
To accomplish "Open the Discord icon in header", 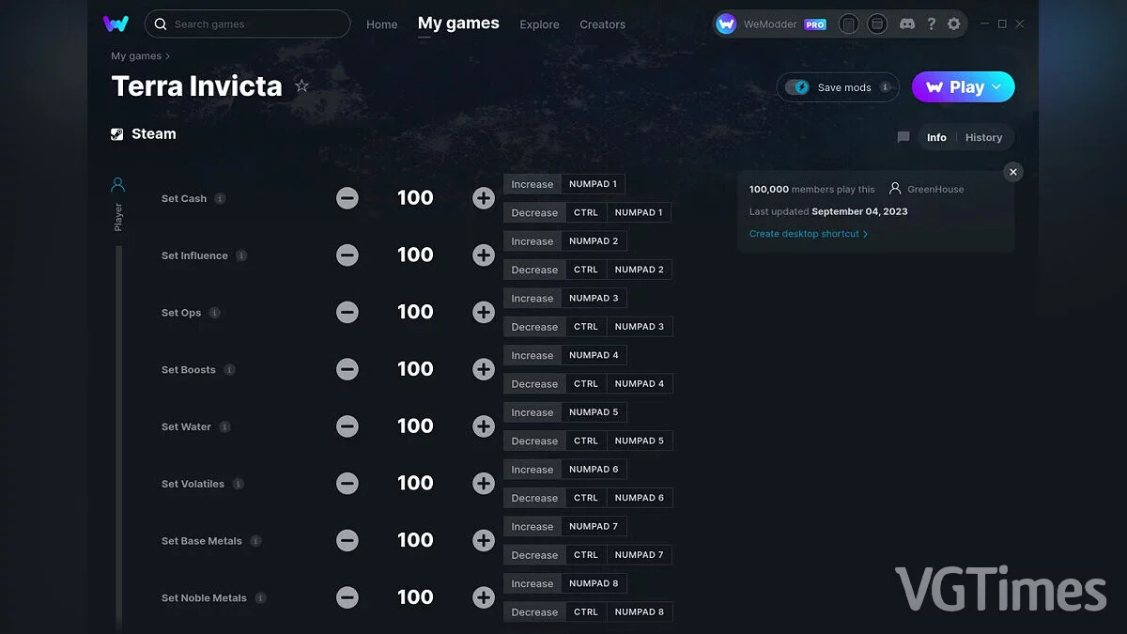I will (x=906, y=23).
